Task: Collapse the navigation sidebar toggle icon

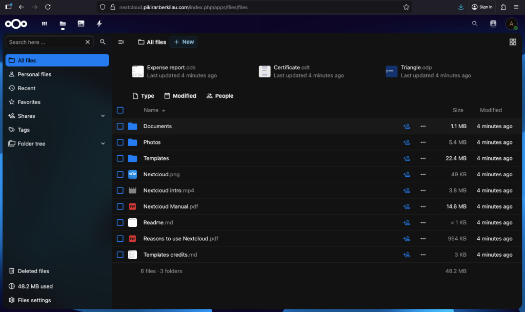Action: (121, 42)
